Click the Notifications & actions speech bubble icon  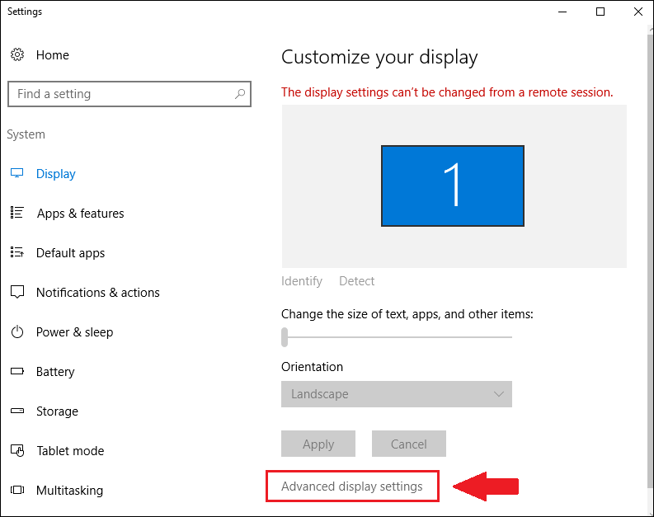pyautogui.click(x=17, y=293)
